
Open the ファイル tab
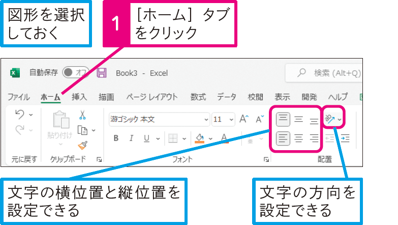tap(18, 97)
